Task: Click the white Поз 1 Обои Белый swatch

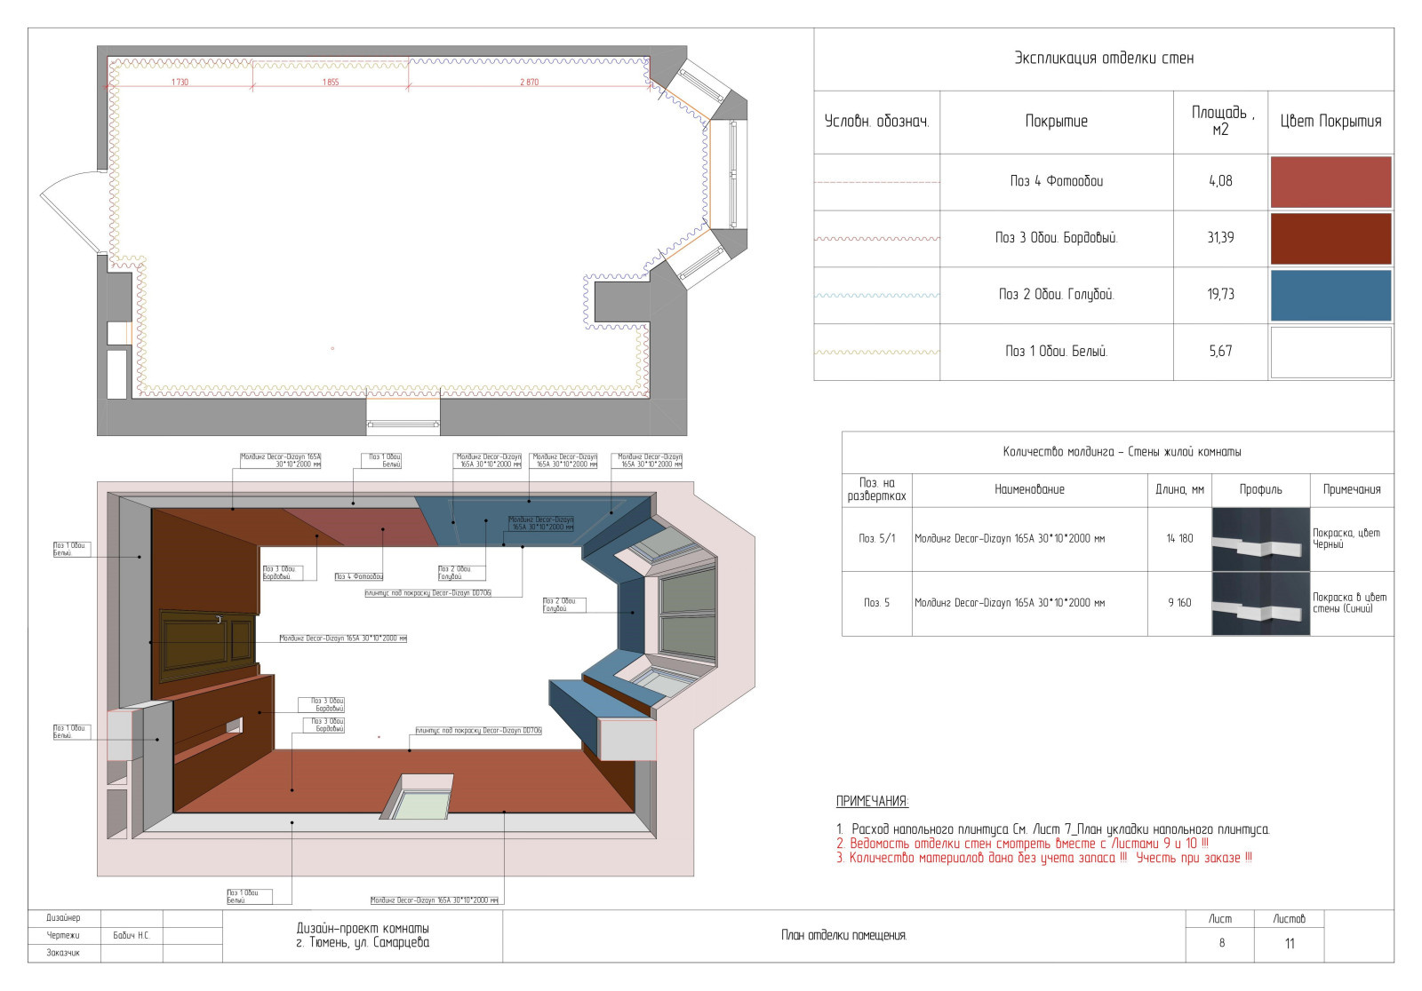Action: 1330,352
